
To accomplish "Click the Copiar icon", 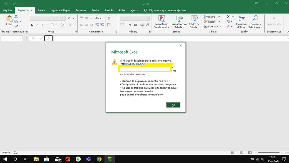I will [16, 21].
